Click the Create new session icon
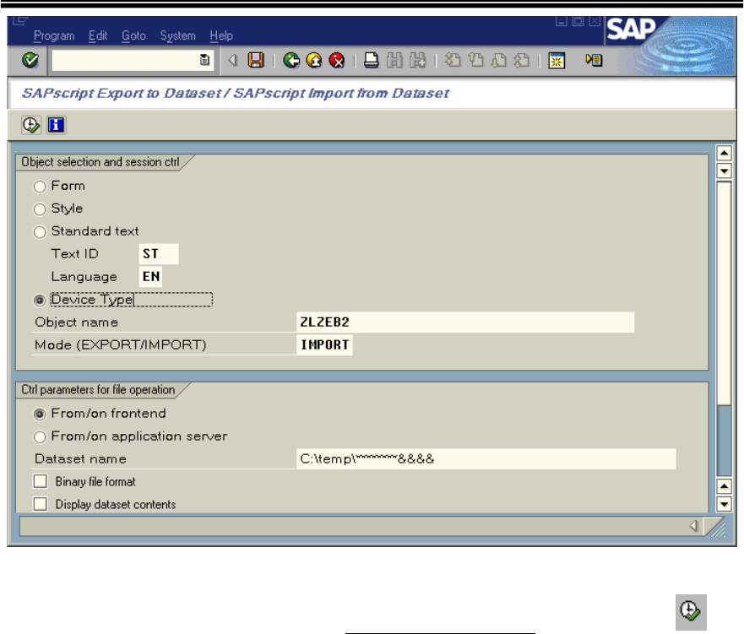Image resolution: width=744 pixels, height=634 pixels. click(x=557, y=60)
